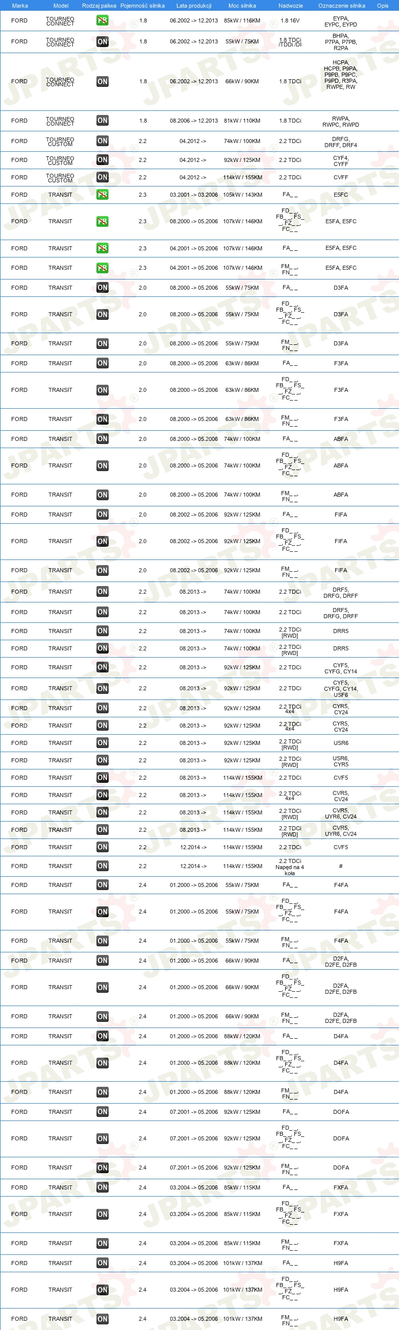Click ON icon in Transit 2.0 ABFA FD__ row
The height and width of the screenshot is (1330, 399).
pos(102,465)
